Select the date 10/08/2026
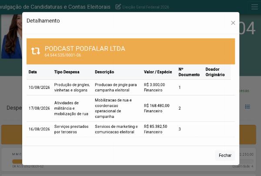The image size is (261, 176). (39, 88)
